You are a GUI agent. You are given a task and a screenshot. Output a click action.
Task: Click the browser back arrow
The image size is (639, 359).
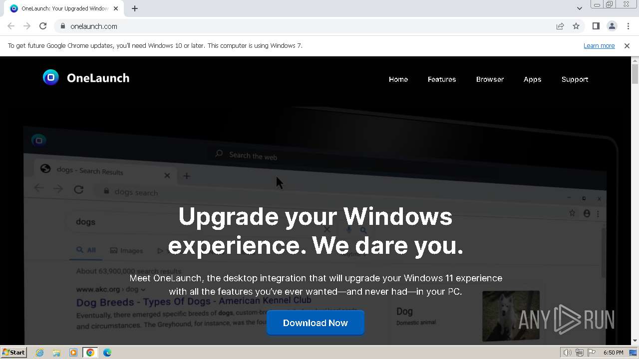(x=11, y=26)
